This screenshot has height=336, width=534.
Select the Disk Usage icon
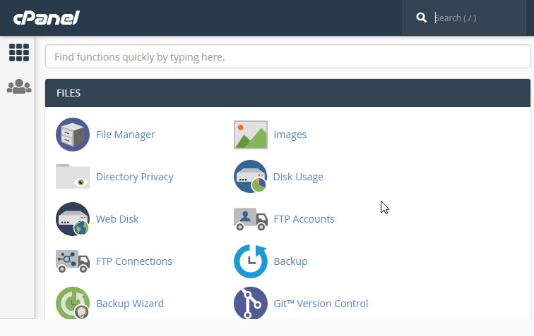(x=251, y=177)
